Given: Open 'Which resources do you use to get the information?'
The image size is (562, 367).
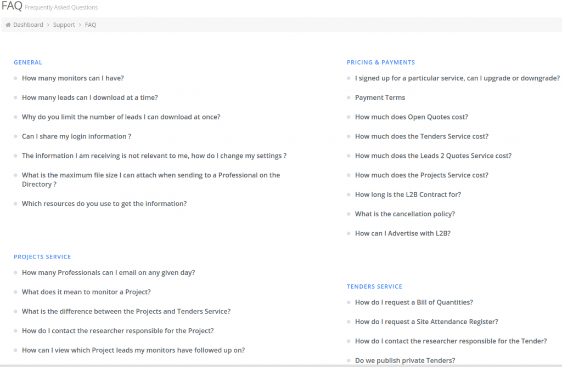Looking at the screenshot, I should pos(104,203).
